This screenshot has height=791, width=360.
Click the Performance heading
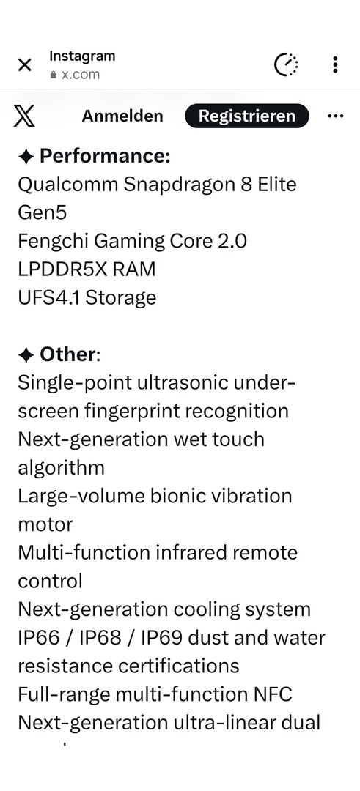tap(105, 157)
